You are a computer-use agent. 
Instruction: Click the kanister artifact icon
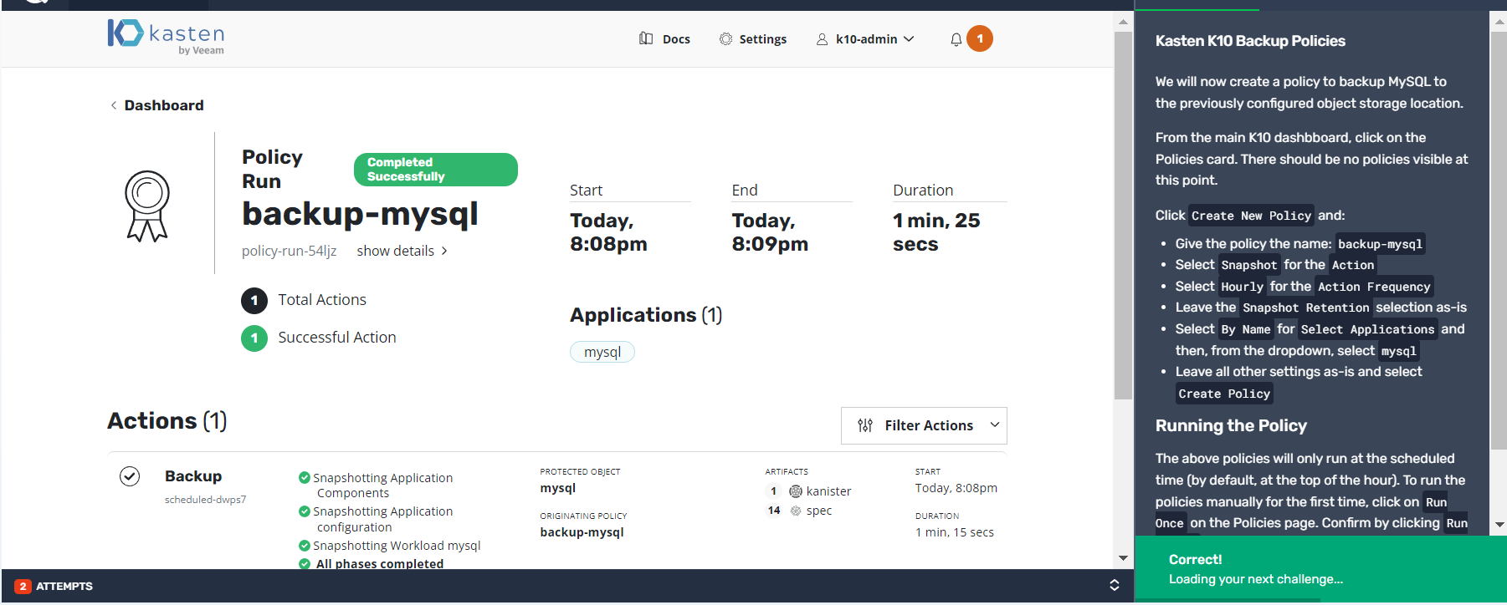tap(796, 491)
